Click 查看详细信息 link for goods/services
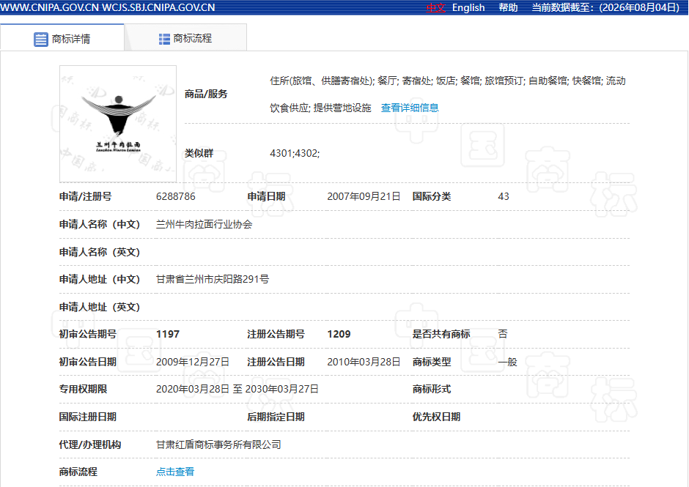Screen dimensions: 689x487 [410, 108]
